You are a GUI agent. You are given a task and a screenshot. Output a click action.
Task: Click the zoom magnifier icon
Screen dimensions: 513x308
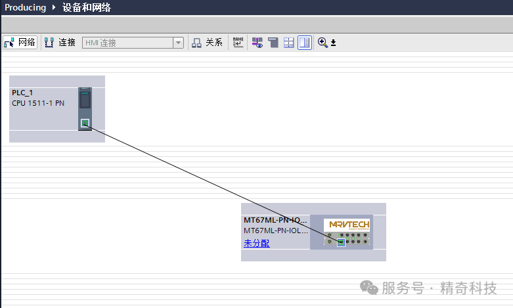click(x=323, y=43)
